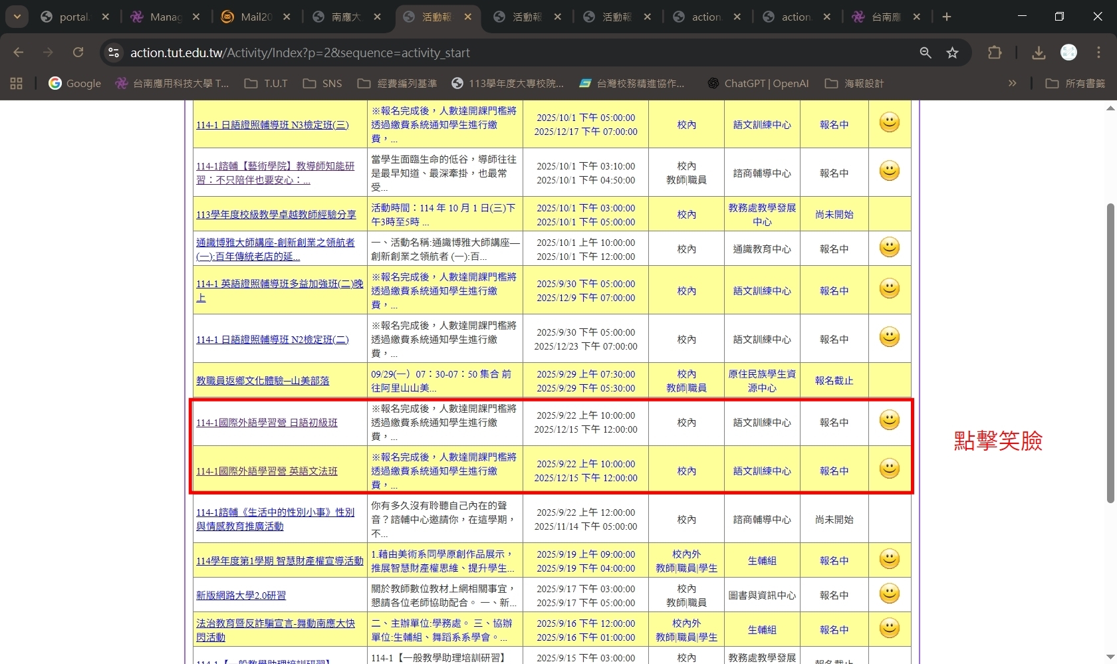The height and width of the screenshot is (664, 1117).
Task: Open the 所有書籤 bookmarks folder
Action: [1075, 83]
